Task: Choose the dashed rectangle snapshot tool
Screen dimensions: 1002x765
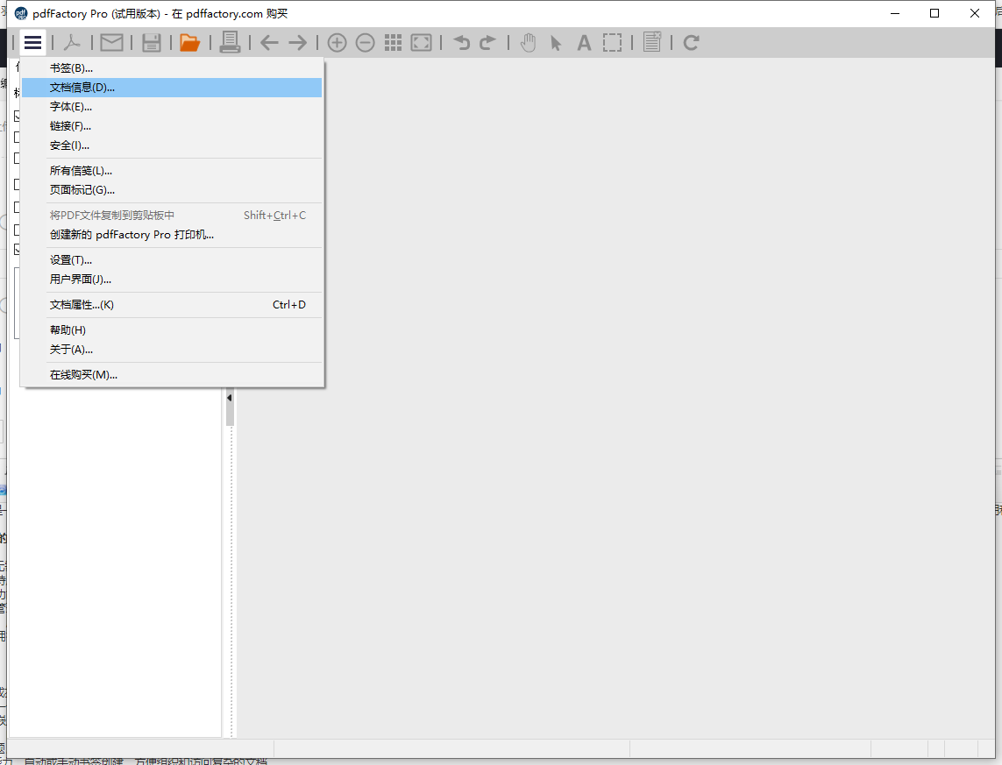Action: coord(612,42)
